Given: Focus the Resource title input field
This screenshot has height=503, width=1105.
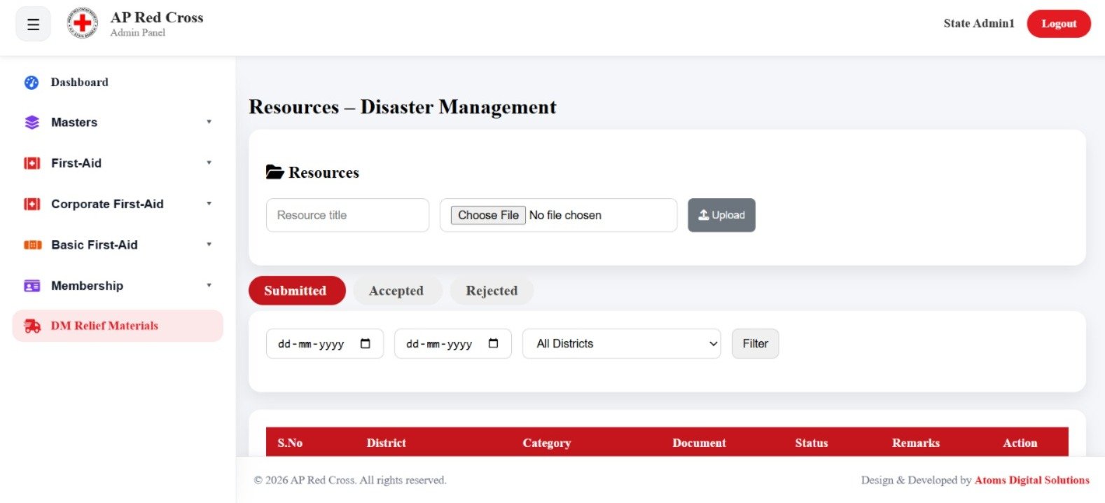Looking at the screenshot, I should tap(347, 215).
